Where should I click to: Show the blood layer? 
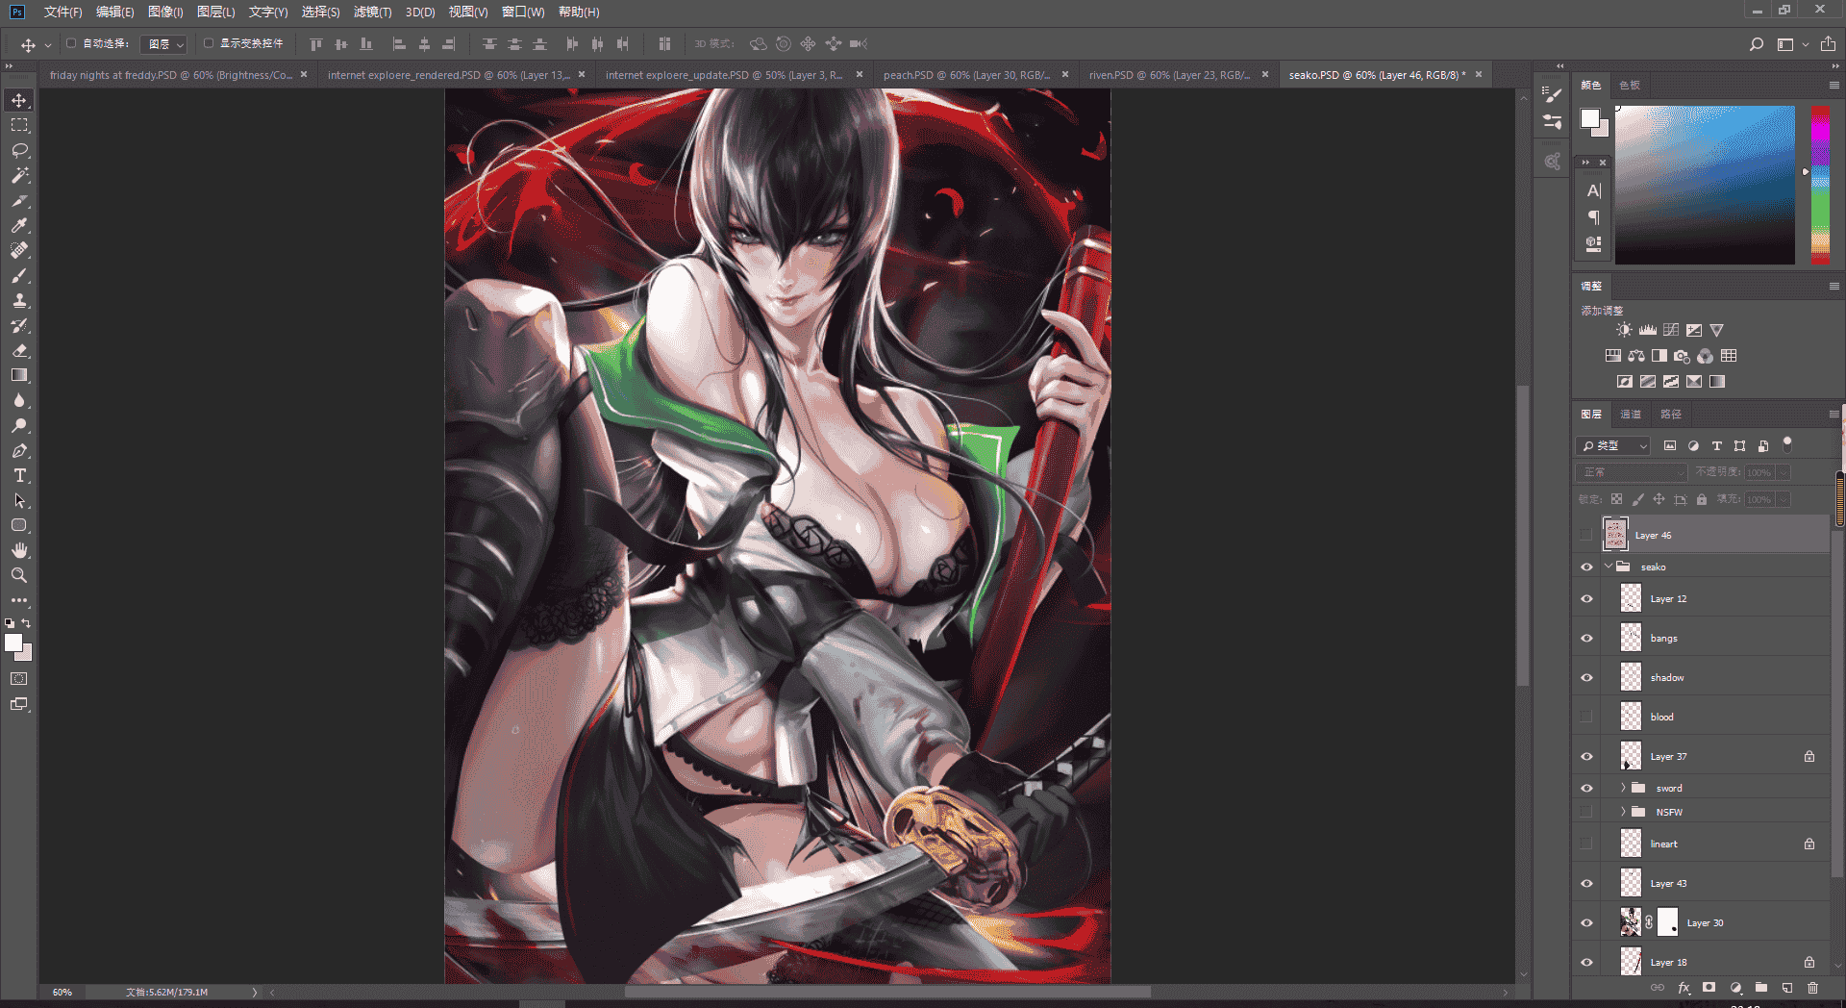(1586, 717)
